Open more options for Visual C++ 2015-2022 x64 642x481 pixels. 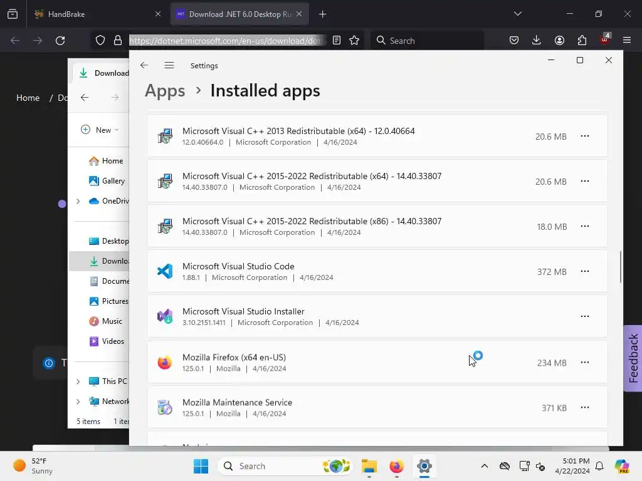point(585,181)
